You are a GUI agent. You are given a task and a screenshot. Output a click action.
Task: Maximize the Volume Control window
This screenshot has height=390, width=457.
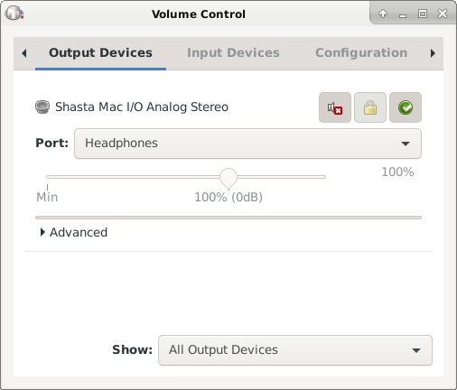tap(423, 14)
